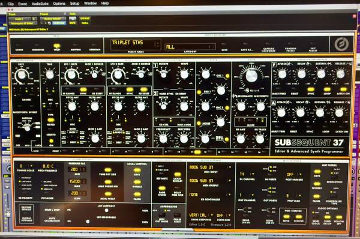Open the Poly Max dropdown
Viewport: 360px width, 239px height.
click(293, 196)
